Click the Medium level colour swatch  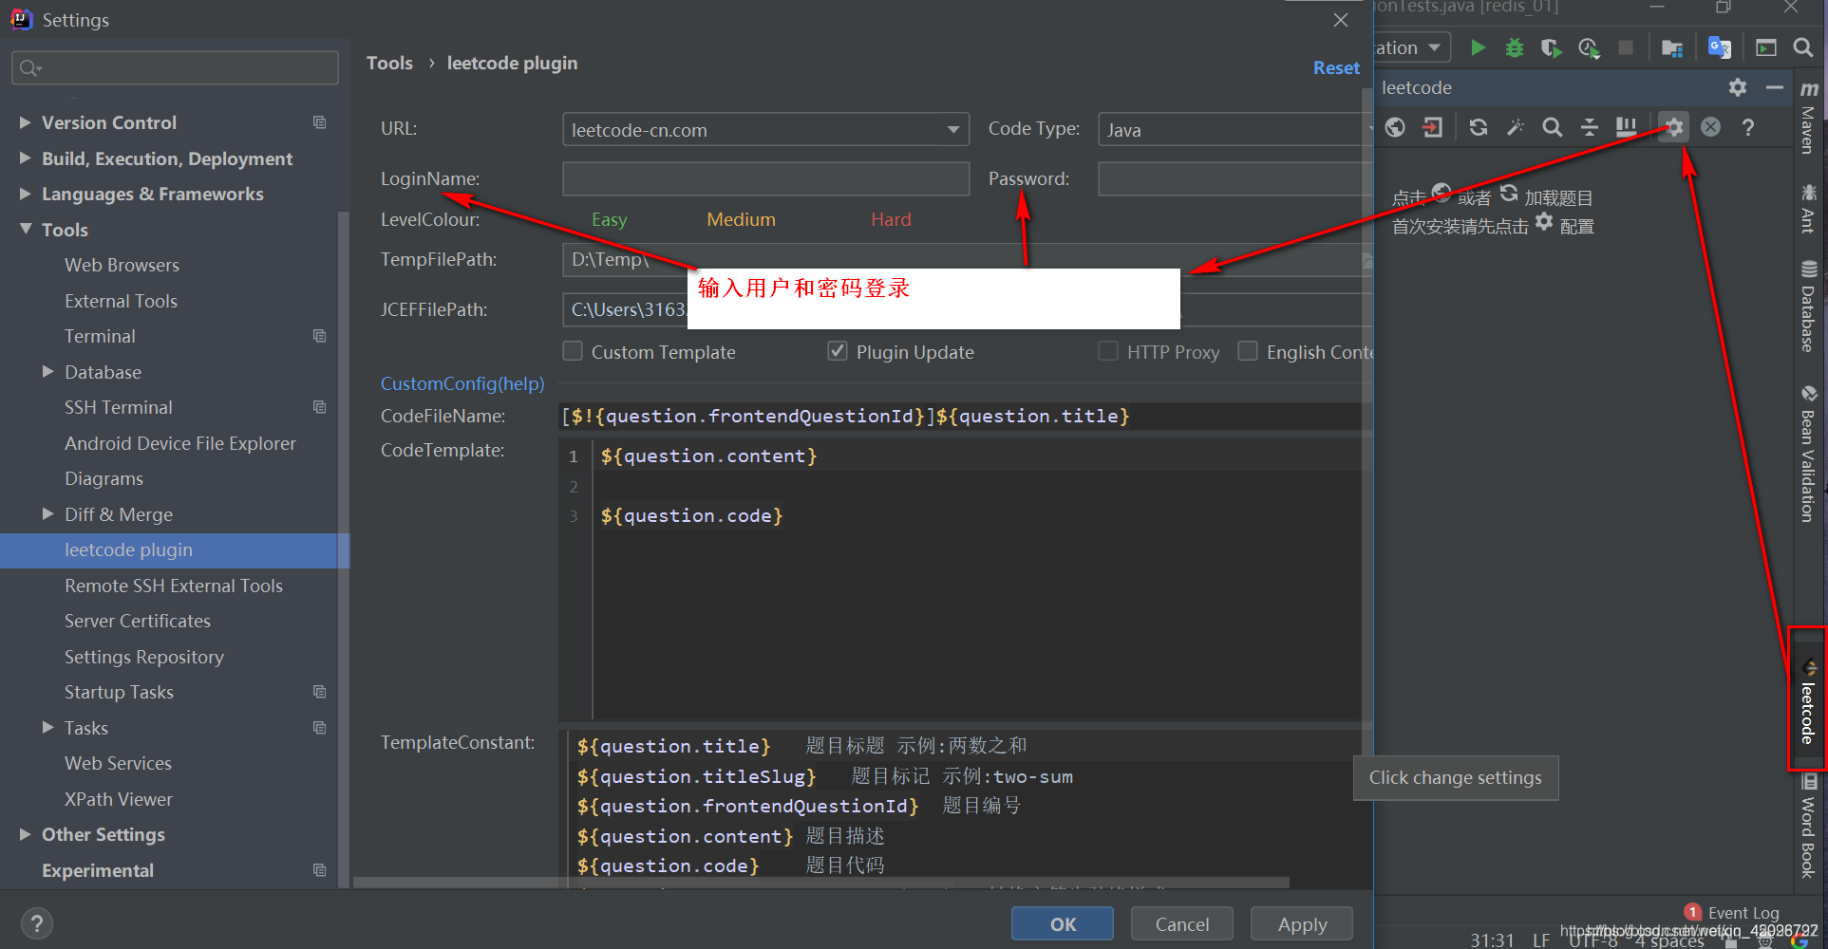[741, 219]
